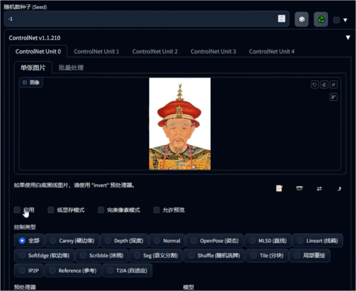
Task: Switch to ControlNet Unit 1 tab
Action: point(97,51)
